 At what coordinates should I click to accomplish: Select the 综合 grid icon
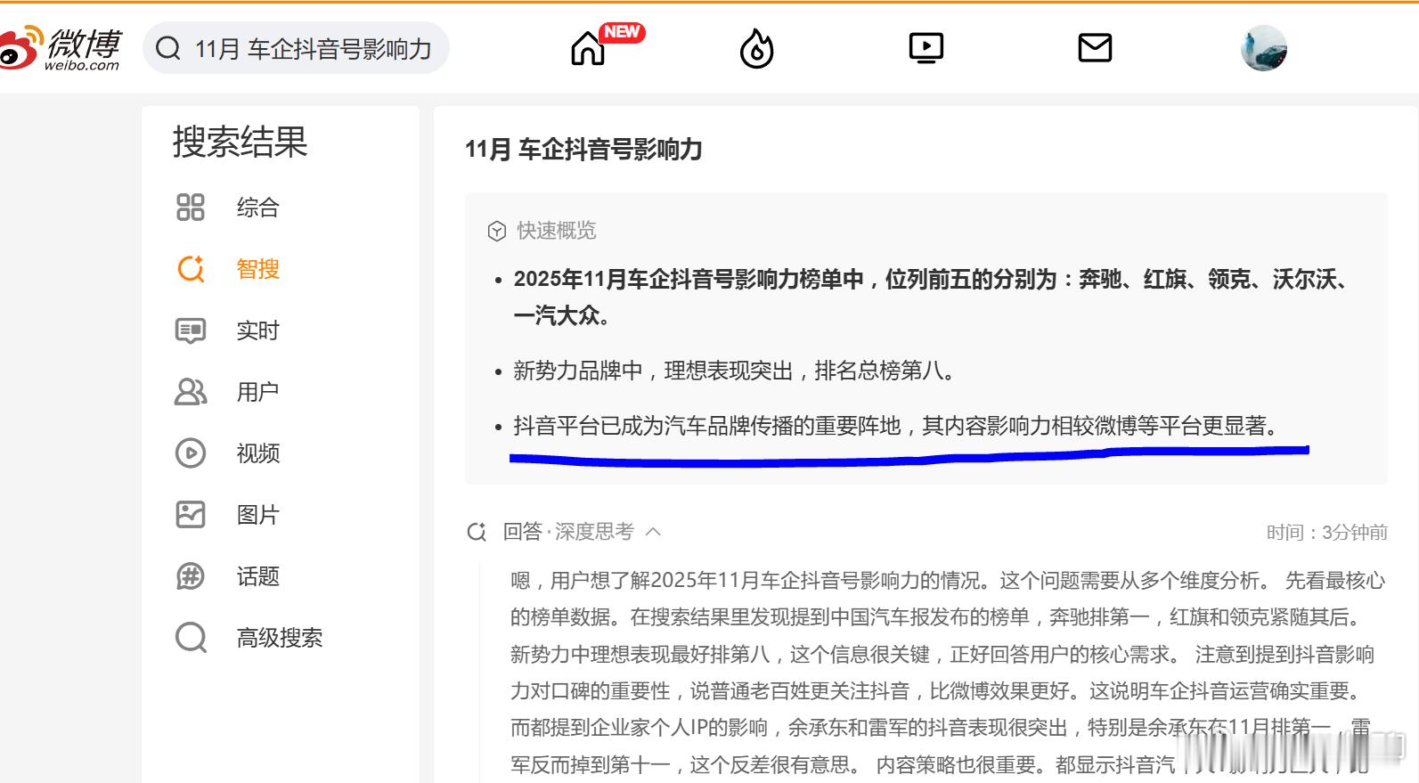coord(191,208)
